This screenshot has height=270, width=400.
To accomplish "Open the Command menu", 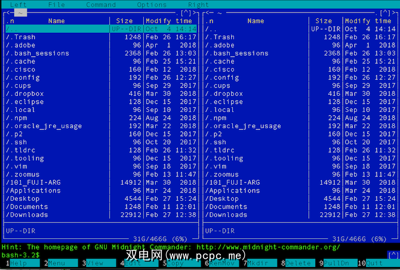I will (101, 4).
